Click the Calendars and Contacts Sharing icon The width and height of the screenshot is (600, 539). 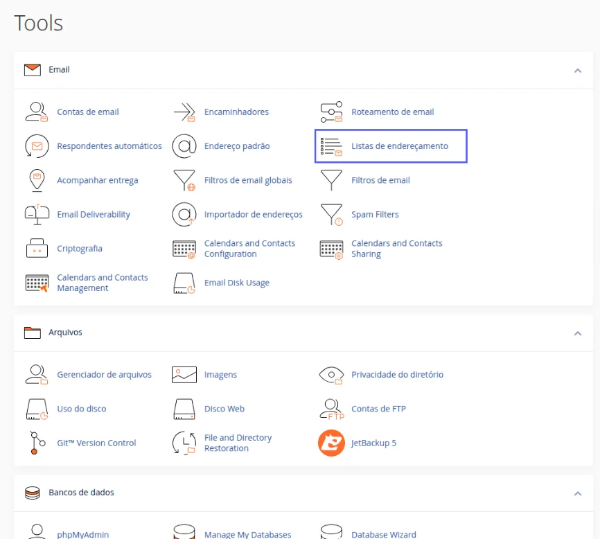pyautogui.click(x=331, y=249)
